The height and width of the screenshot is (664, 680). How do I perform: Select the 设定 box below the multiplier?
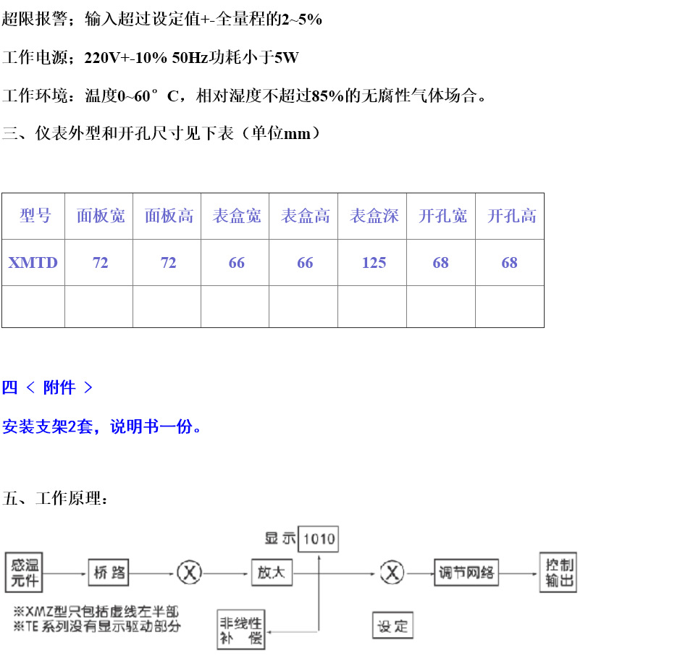pos(392,625)
